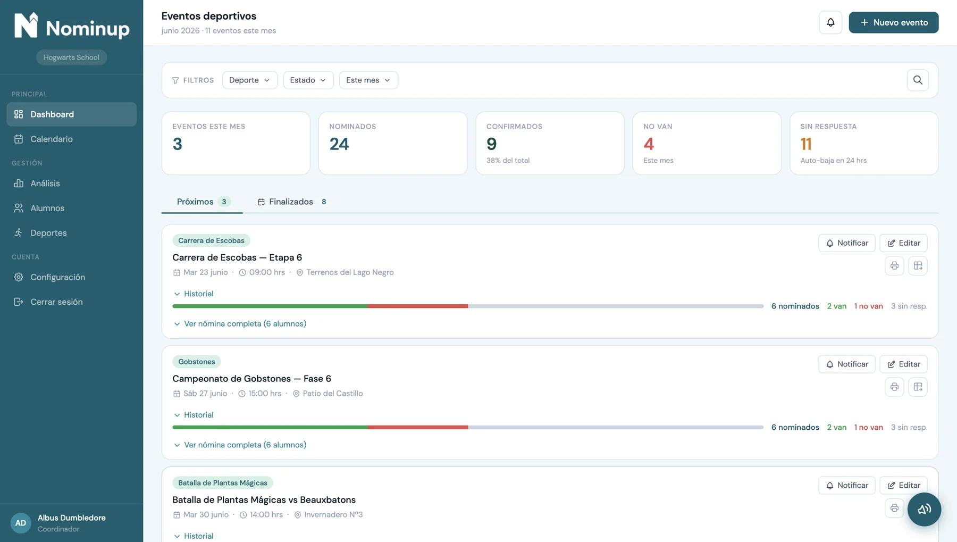Viewport: 957px width, 542px height.
Task: Open notifications with the bell icon in the header
Action: tap(830, 22)
